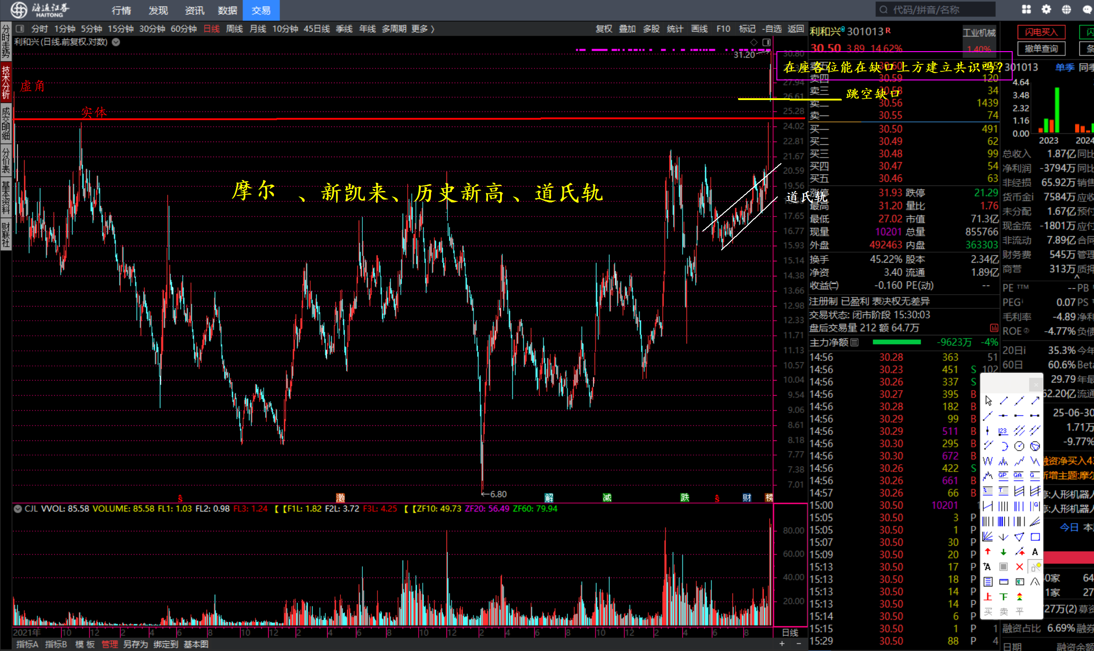
Task: Toggle 复权 price adjustment option
Action: 604,29
